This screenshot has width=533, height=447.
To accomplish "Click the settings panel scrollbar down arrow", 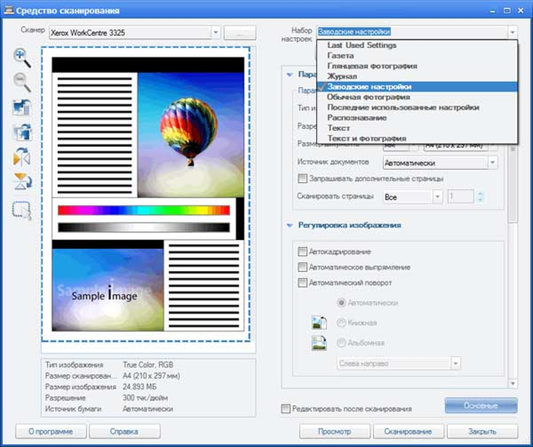I will (513, 384).
